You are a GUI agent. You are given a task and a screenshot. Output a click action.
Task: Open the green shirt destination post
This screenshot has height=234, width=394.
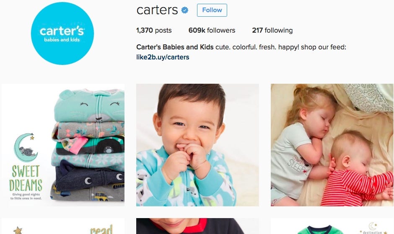coord(332,226)
